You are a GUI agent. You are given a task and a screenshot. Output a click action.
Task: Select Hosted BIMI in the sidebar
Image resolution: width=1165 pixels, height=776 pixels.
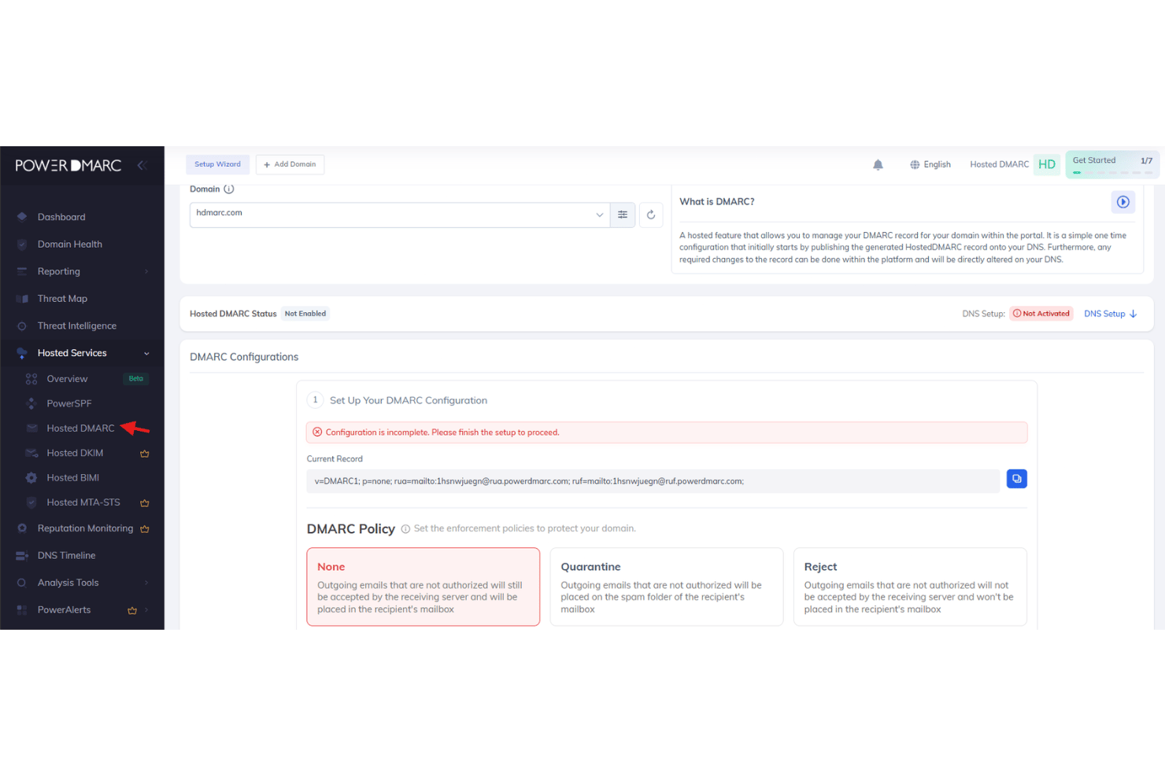72,478
